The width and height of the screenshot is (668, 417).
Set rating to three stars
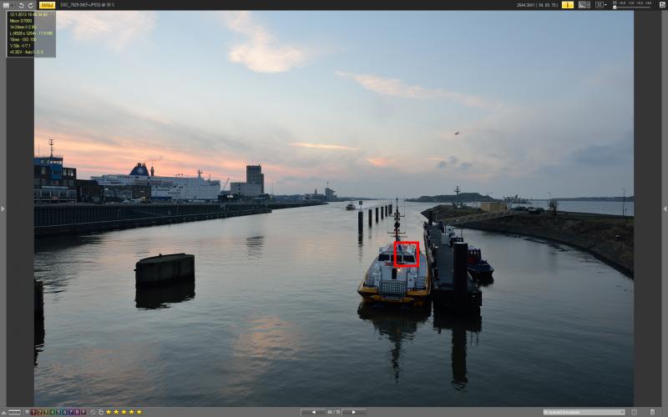coord(124,412)
